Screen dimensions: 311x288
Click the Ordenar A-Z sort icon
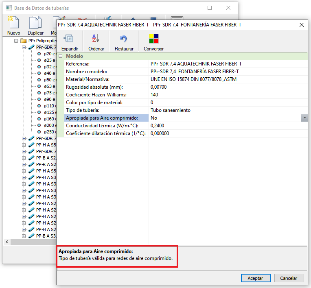click(96, 38)
